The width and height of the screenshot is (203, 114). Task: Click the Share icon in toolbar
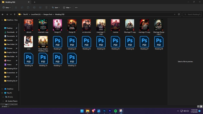(x=40, y=8)
